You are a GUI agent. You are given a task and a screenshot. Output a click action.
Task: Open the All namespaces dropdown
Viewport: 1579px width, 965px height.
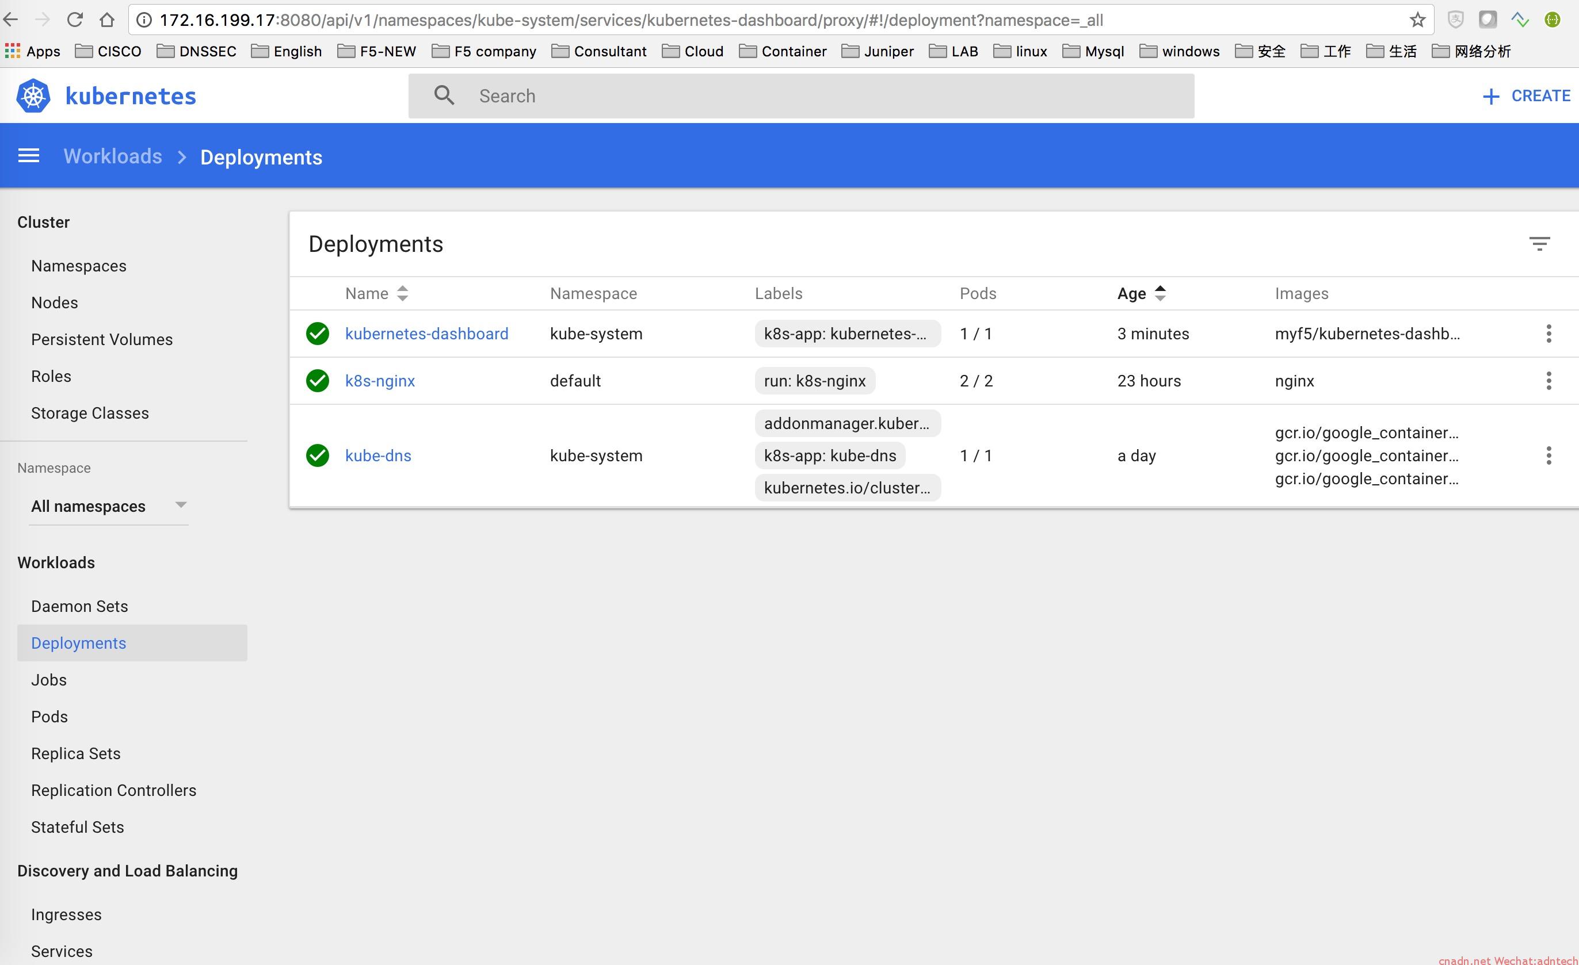(x=108, y=506)
